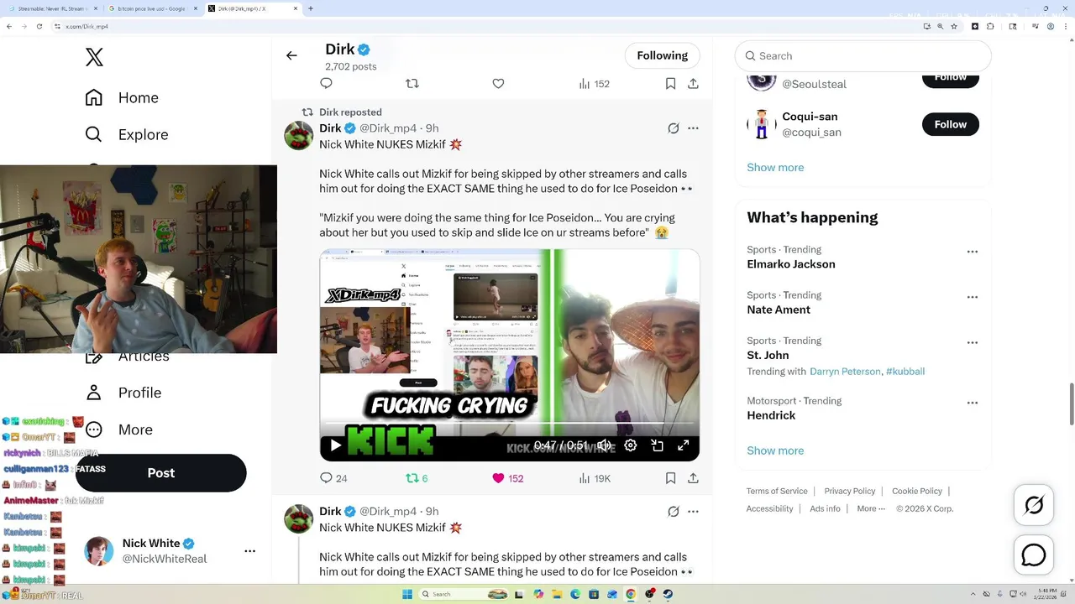View analytics showing 19K views

point(595,478)
